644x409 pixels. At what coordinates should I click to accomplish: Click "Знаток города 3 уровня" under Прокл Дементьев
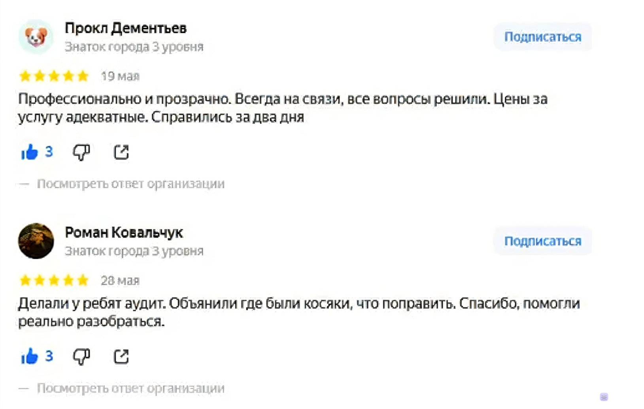[134, 47]
